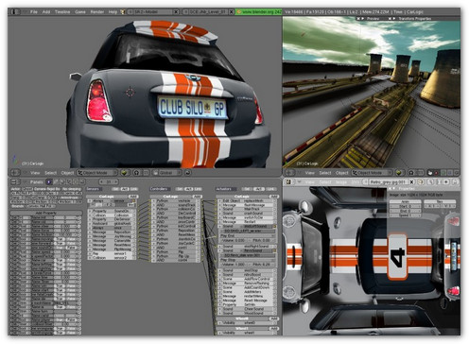469x344 pixels.
Task: Toggle Act filter in Controllers column
Action: point(188,189)
